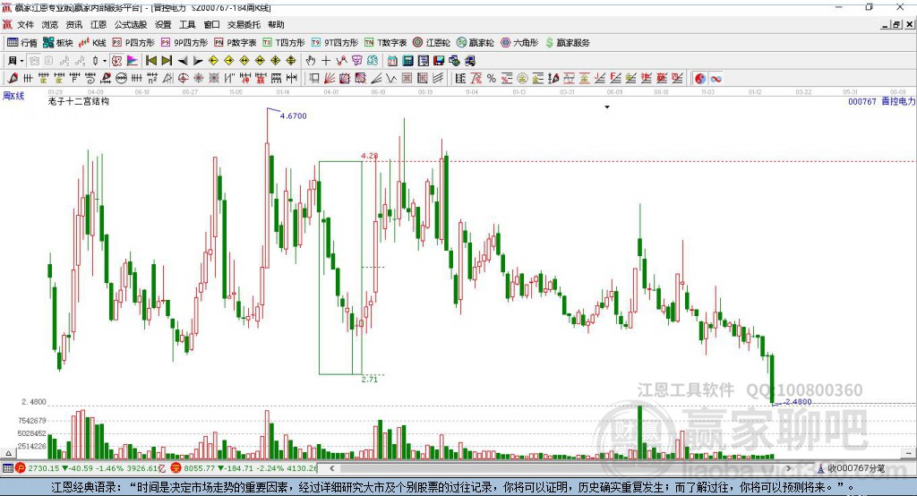
Task: Jump to first bar icon
Action: pyautogui.click(x=150, y=61)
